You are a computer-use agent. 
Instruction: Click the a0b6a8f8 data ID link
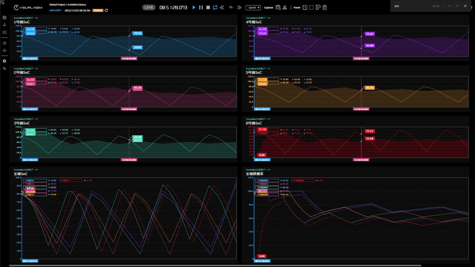(56, 10)
